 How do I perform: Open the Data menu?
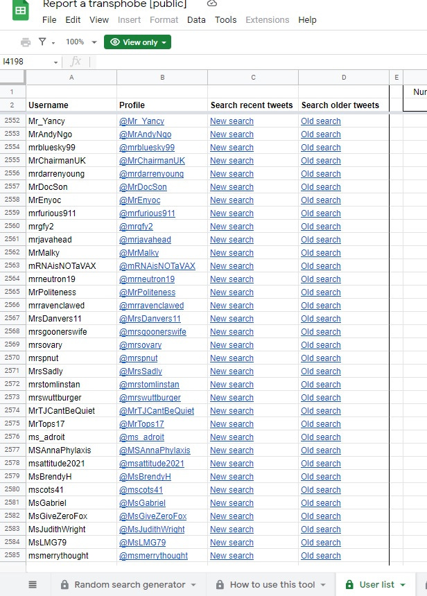pos(196,20)
